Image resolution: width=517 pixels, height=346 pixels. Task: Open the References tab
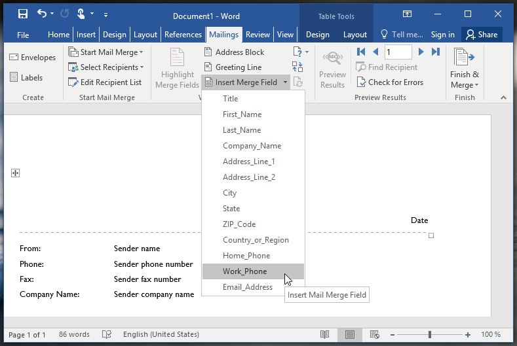pyautogui.click(x=183, y=35)
